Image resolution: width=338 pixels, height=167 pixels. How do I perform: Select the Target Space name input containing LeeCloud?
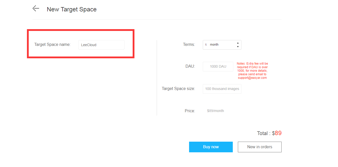tap(101, 45)
